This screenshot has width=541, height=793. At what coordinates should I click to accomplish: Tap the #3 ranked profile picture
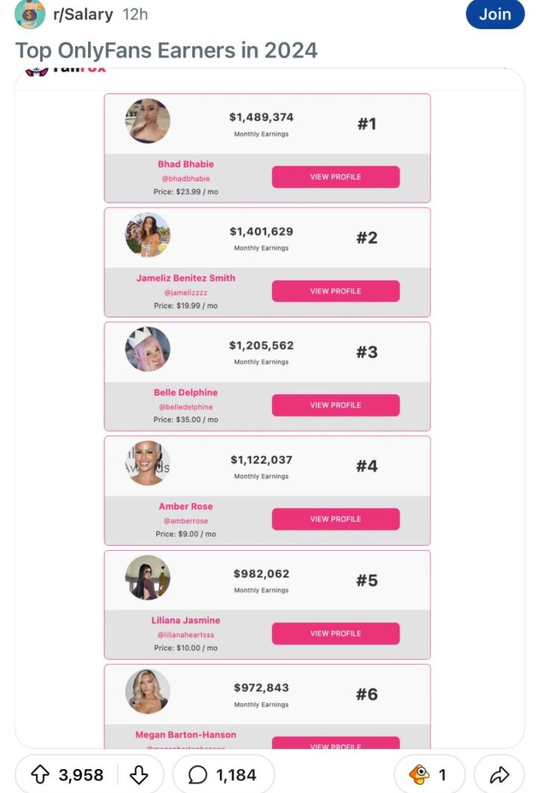148,349
